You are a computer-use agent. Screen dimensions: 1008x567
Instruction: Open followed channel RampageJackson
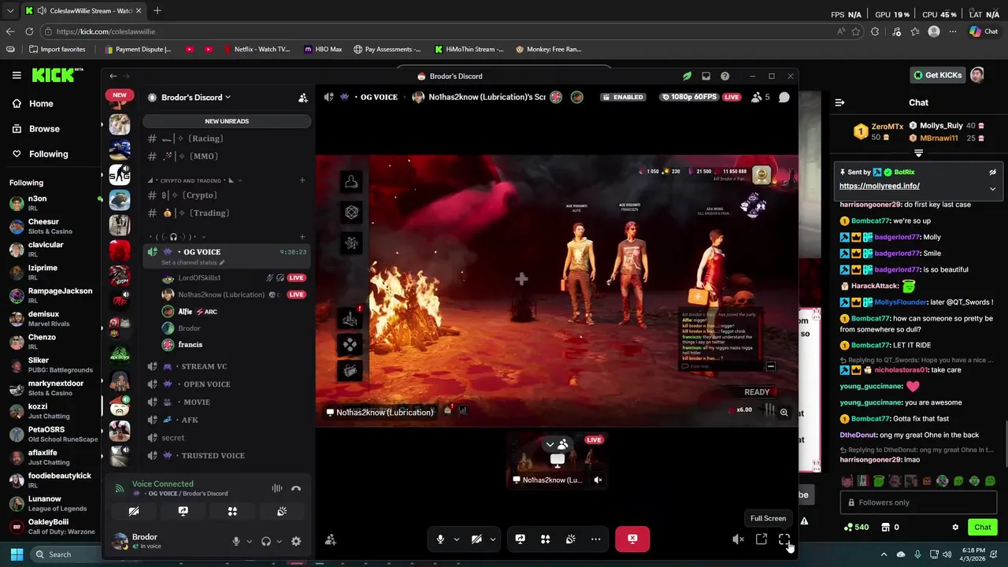(52, 295)
